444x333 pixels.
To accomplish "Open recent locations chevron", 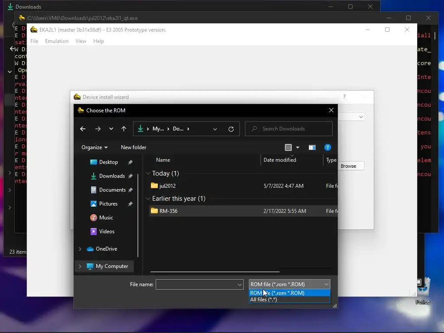I will (x=111, y=129).
